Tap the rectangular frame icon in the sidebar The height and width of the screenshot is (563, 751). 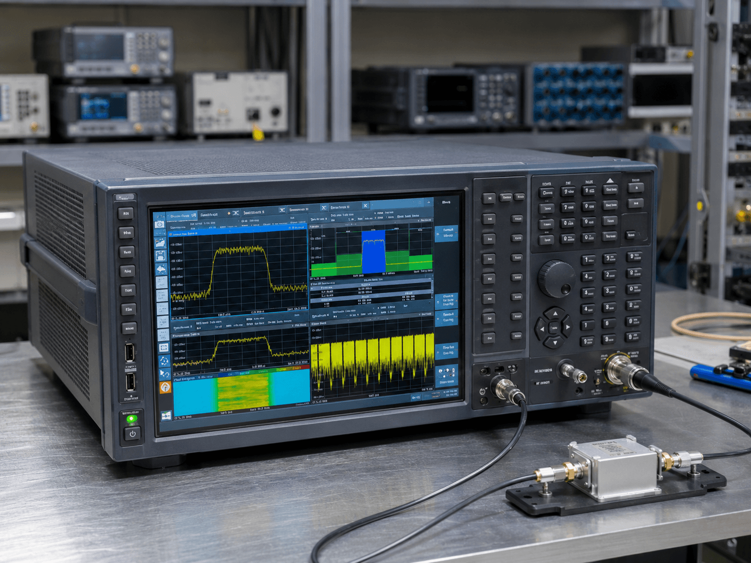pyautogui.click(x=163, y=347)
